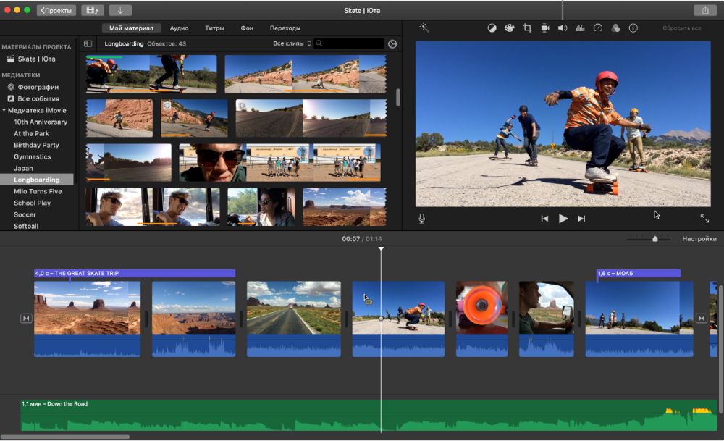Select the Magic Wand auto-enhance tool

pos(425,28)
